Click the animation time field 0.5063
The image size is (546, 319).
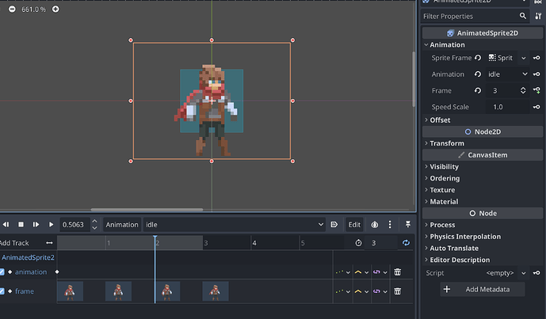tap(74, 224)
